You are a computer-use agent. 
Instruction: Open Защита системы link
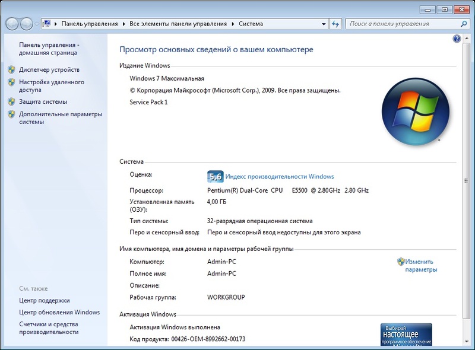pos(43,101)
